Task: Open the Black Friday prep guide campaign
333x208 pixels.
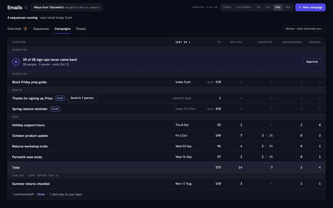Action: 29,82
